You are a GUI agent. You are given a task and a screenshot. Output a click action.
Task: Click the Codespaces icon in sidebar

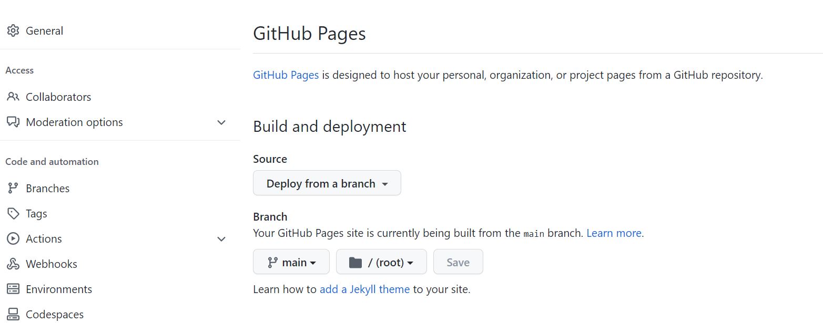pyautogui.click(x=13, y=314)
